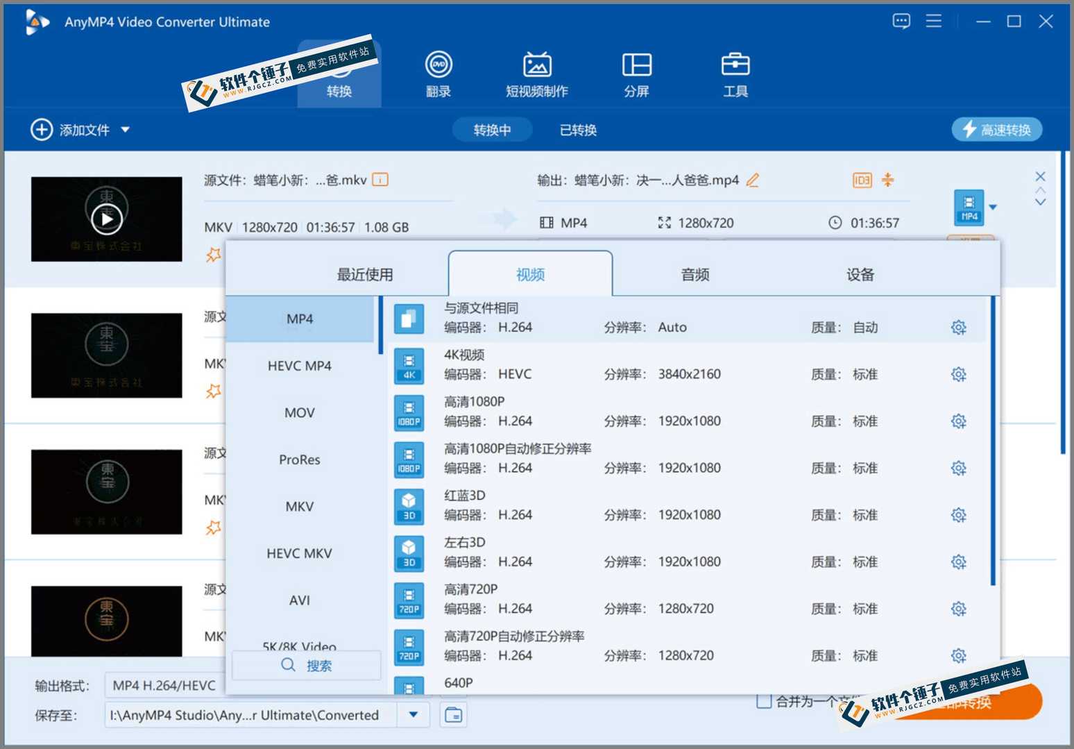
Task: Open the 翻录 DVD ripper module
Action: click(438, 74)
